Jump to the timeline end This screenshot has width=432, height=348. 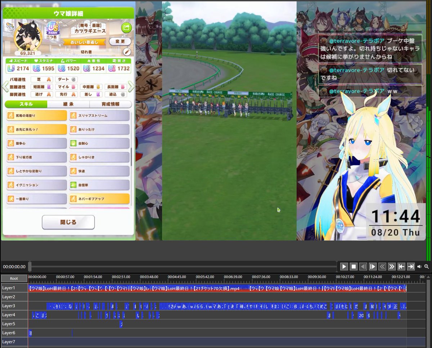click(410, 267)
